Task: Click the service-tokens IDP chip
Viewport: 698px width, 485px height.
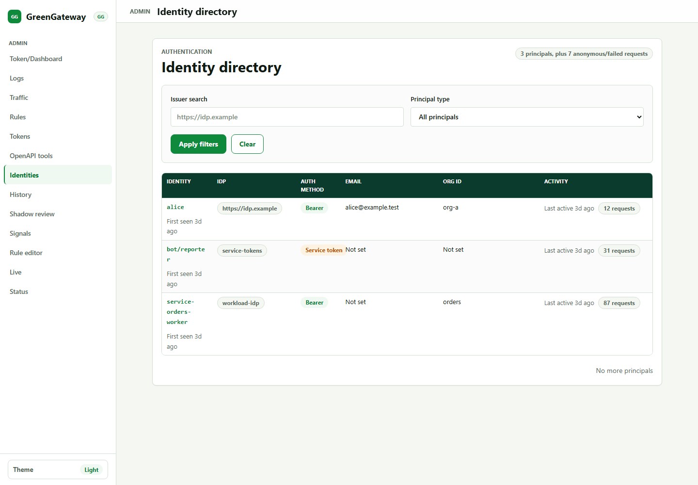Action: click(x=242, y=251)
